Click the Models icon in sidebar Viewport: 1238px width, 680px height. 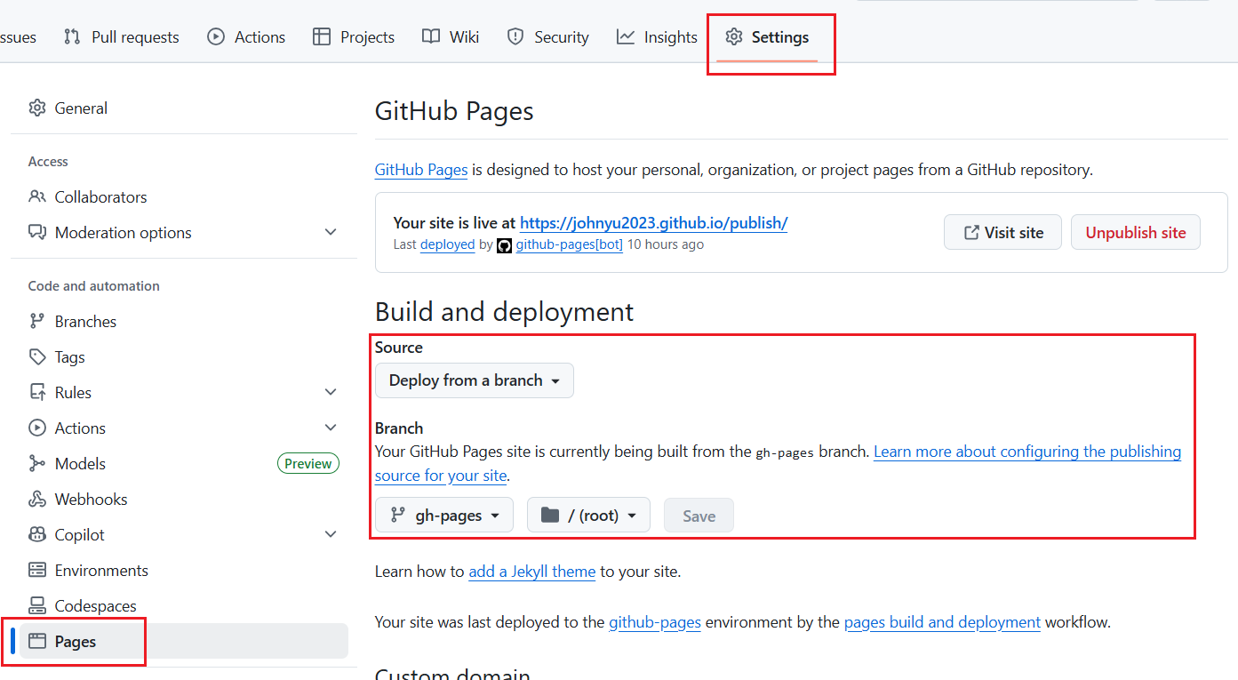(37, 463)
